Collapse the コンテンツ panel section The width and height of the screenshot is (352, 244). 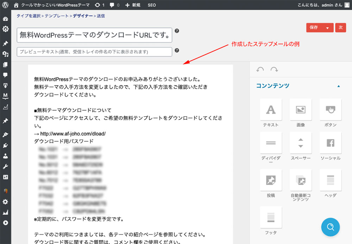click(x=339, y=86)
